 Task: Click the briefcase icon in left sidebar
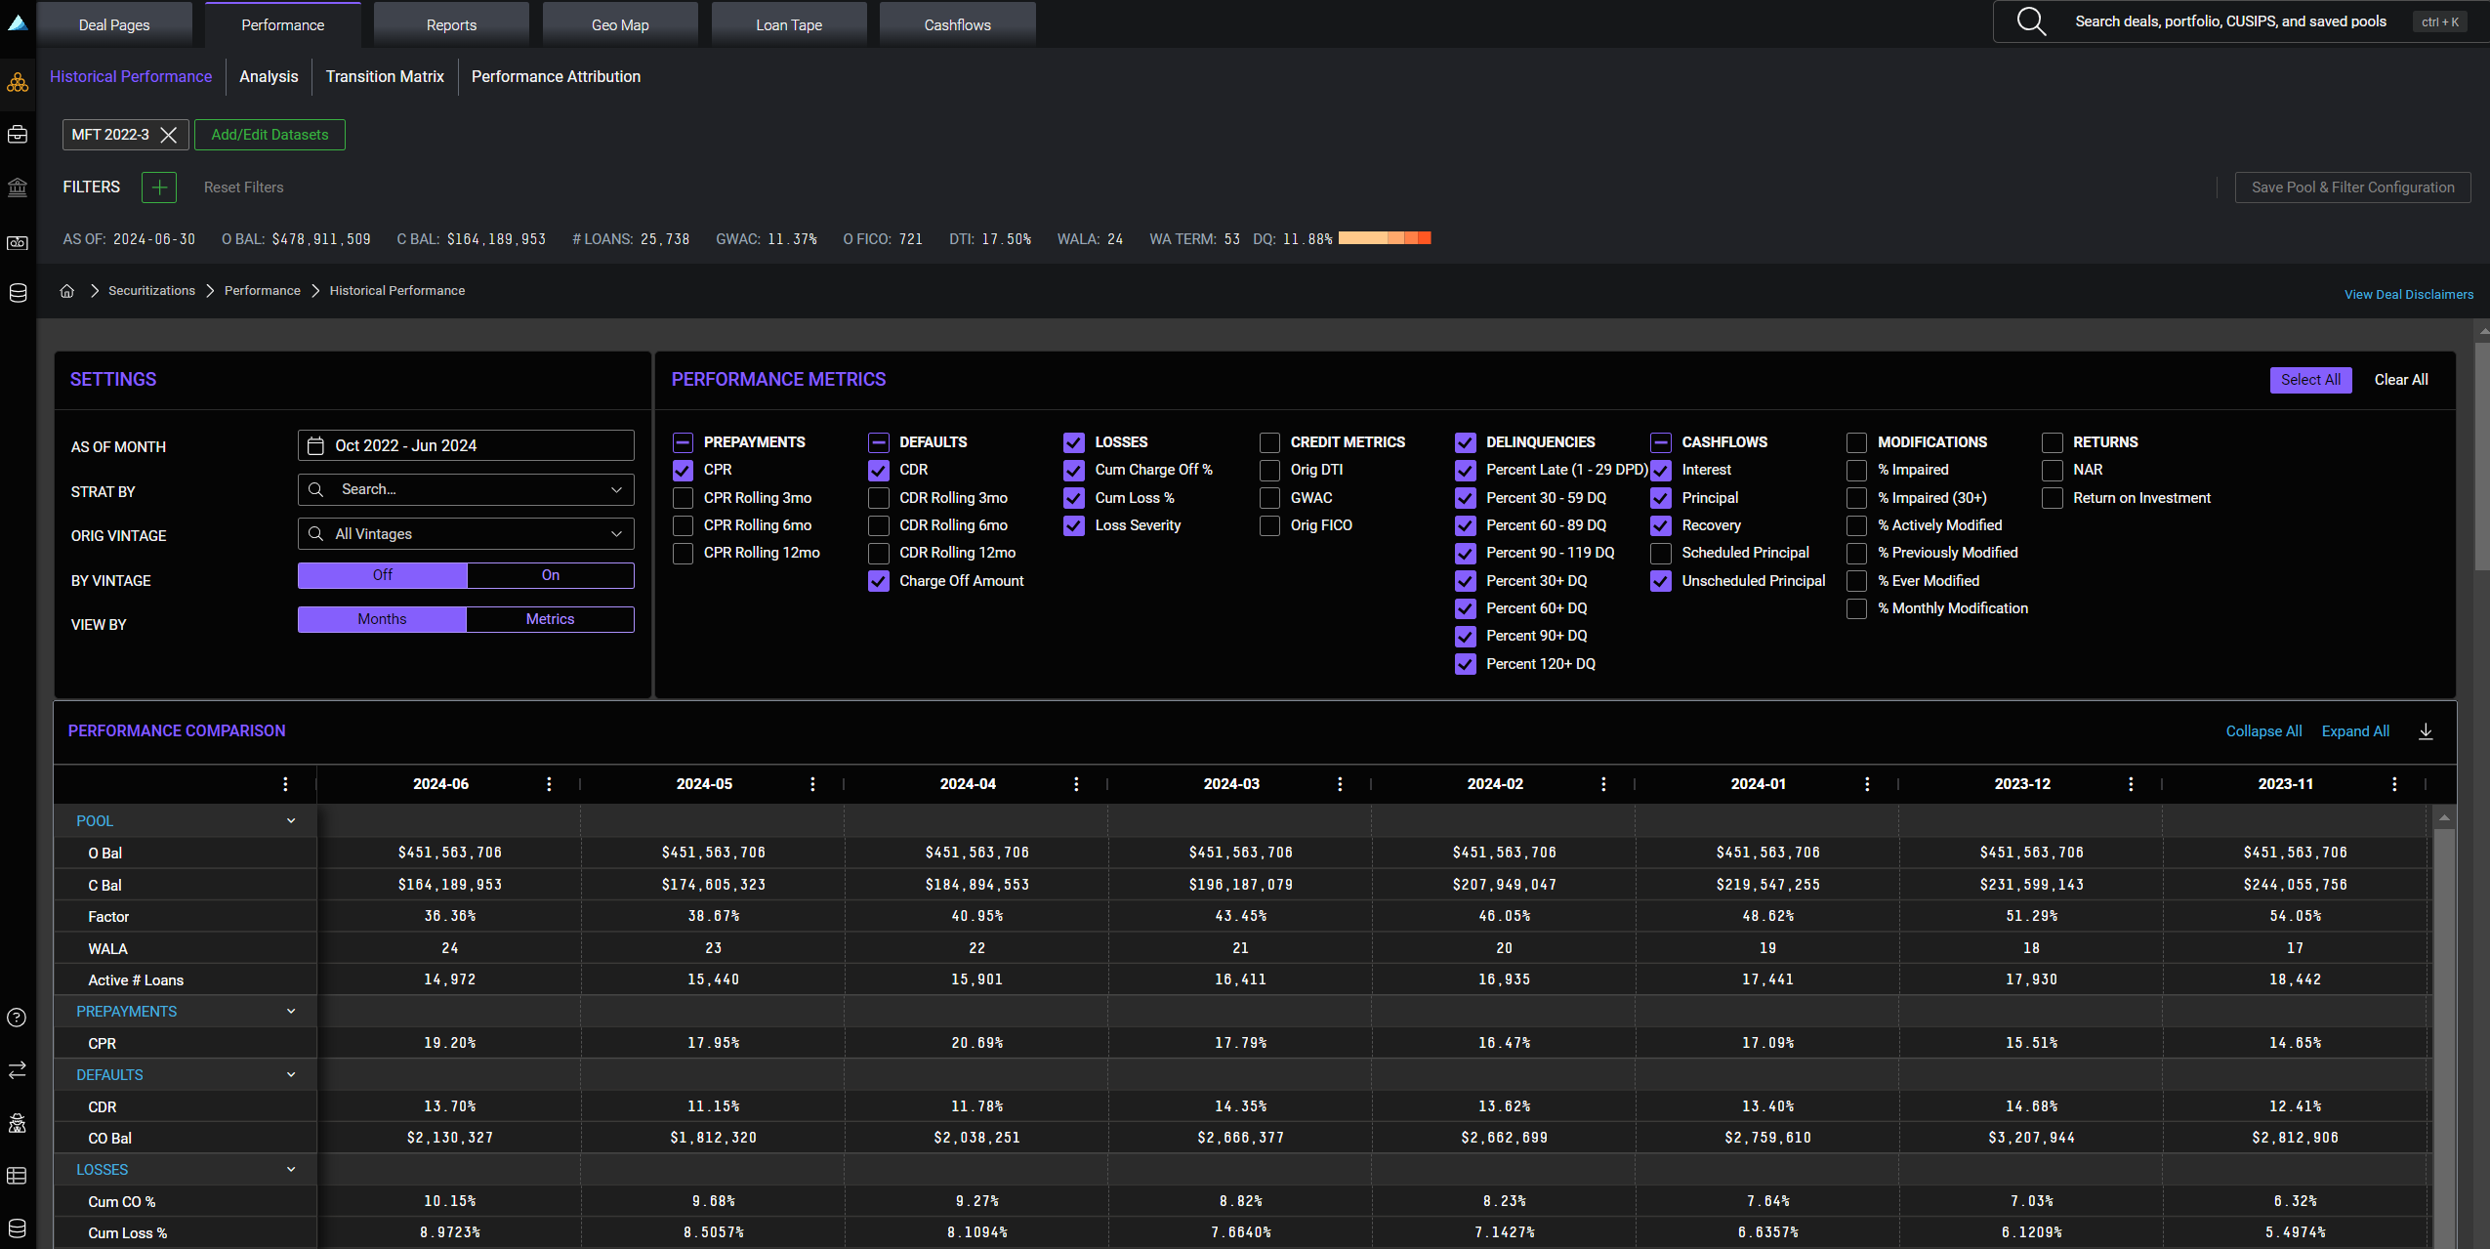point(18,134)
